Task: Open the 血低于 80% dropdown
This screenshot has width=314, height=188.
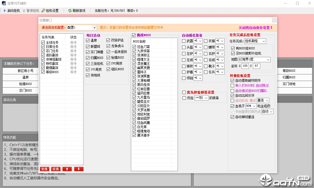Action: [x=254, y=106]
